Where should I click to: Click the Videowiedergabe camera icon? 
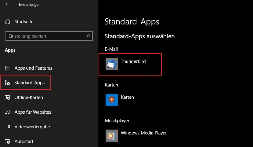pos(8,127)
